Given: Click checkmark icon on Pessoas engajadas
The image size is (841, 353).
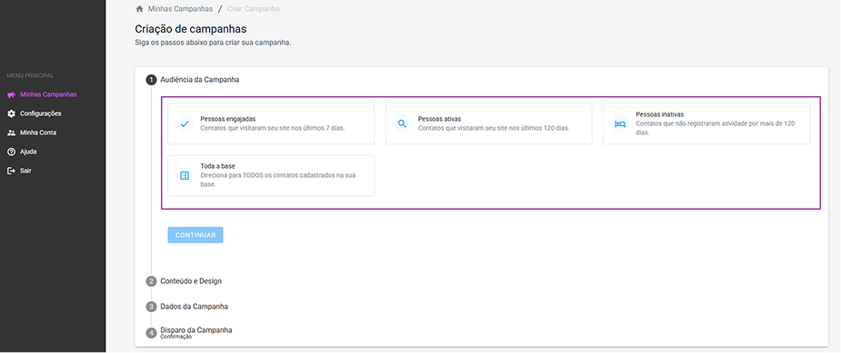Looking at the screenshot, I should [185, 123].
